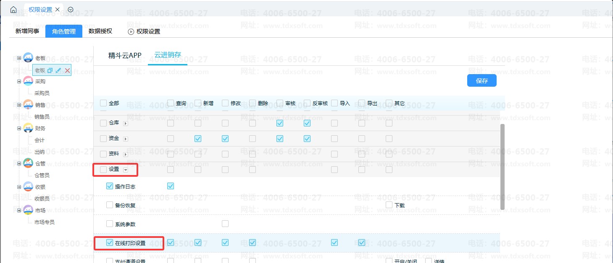Viewport: 613px width, 263px height.
Task: Select the 收银员 role
Action: click(x=42, y=199)
